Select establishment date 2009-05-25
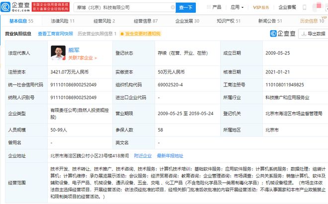Screen dimensions: 328x204 (x=278, y=53)
